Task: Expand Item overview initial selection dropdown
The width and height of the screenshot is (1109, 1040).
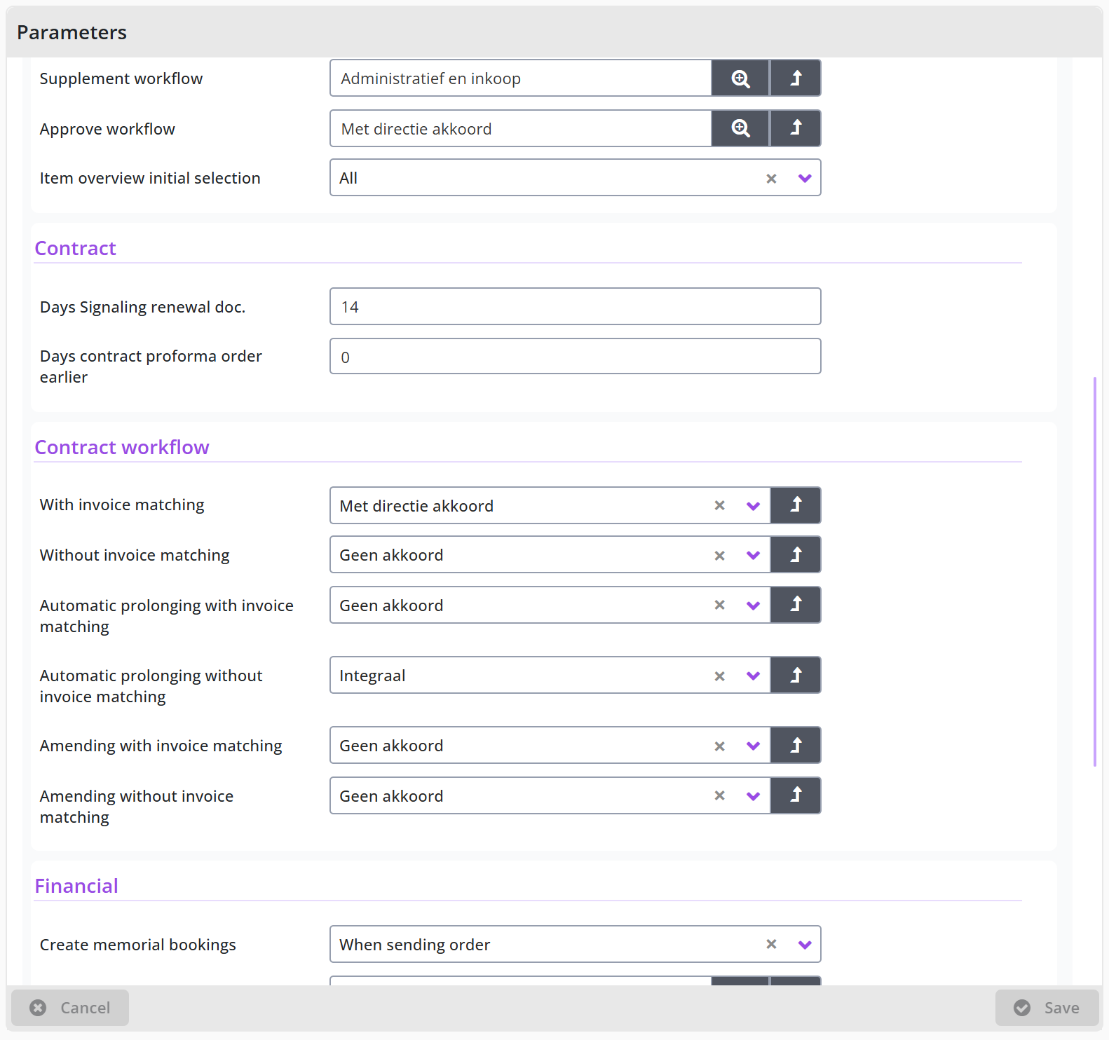Action: pyautogui.click(x=805, y=178)
